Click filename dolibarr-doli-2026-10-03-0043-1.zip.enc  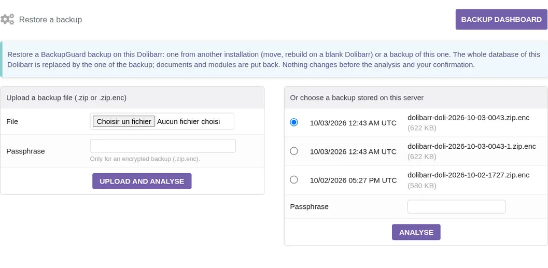click(471, 146)
